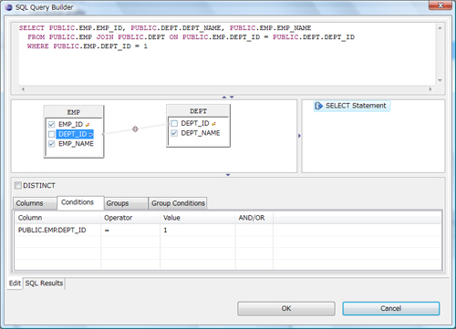Click the empty second row Column cell
This screenshot has width=456, height=329.
tap(57, 242)
